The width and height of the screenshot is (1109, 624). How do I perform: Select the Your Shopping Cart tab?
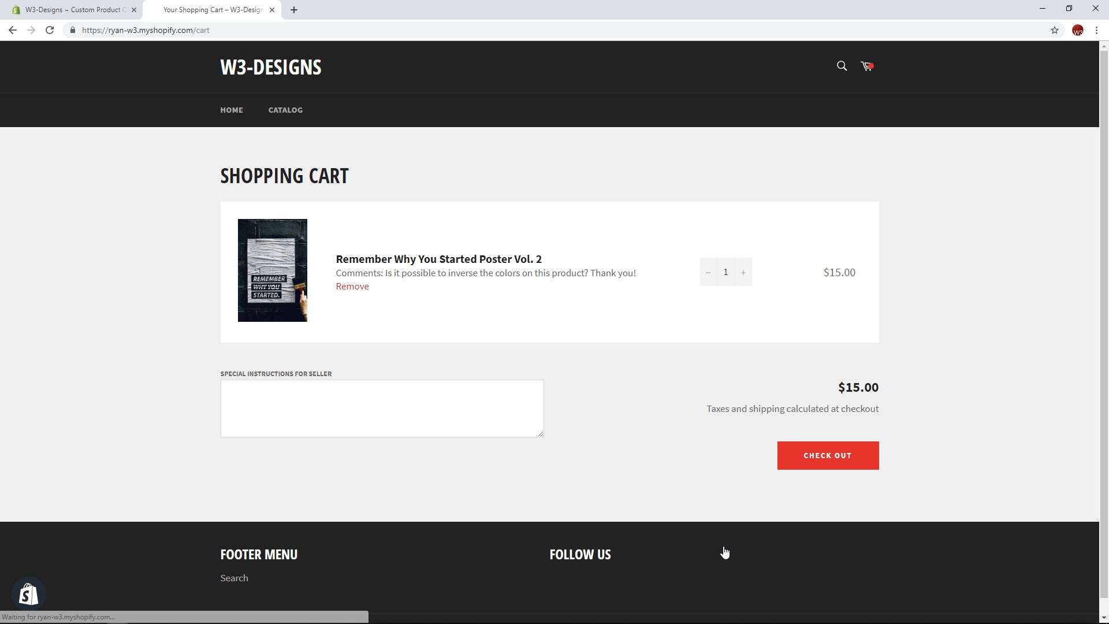[x=212, y=10]
